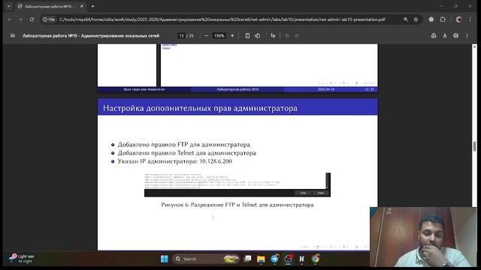Viewport: 481px width, 270px height.
Task: Click the 150% zoom level field
Action: click(219, 36)
